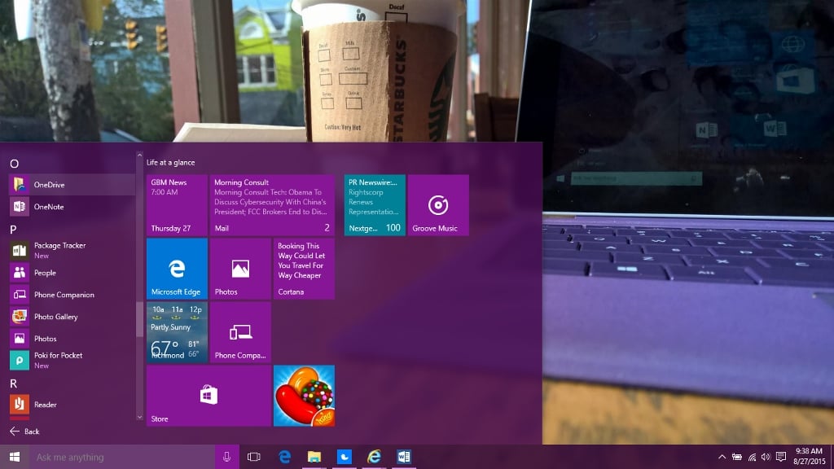Open the Photos tile
This screenshot has width=834, height=469.
click(240, 269)
